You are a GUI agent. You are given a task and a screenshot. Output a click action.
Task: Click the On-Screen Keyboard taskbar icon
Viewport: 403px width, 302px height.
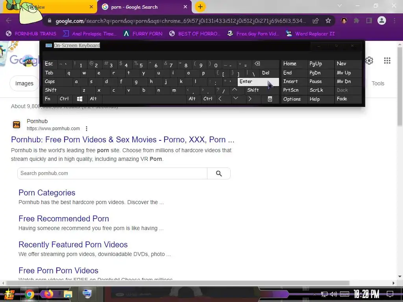click(87, 294)
